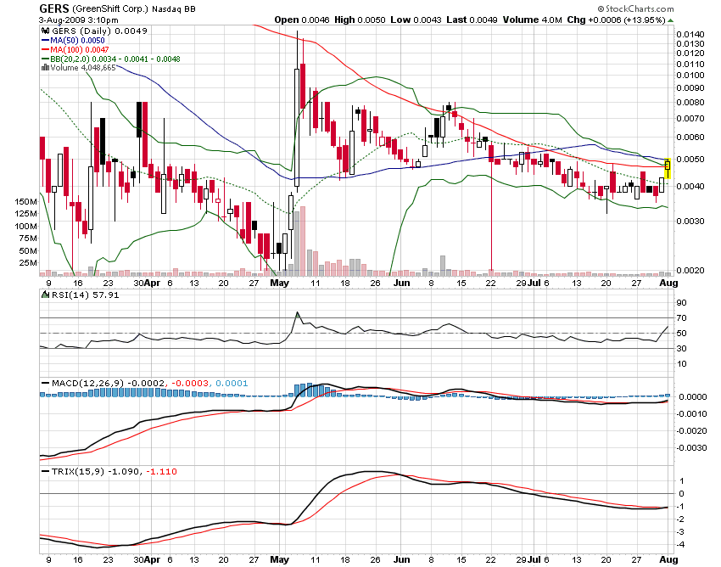This screenshot has width=721, height=567.
Task: Click the GERS ticker symbol in the title
Action: click(x=53, y=8)
